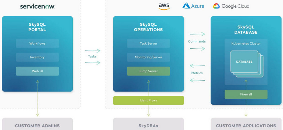Click the Metrics label

pyautogui.click(x=197, y=73)
